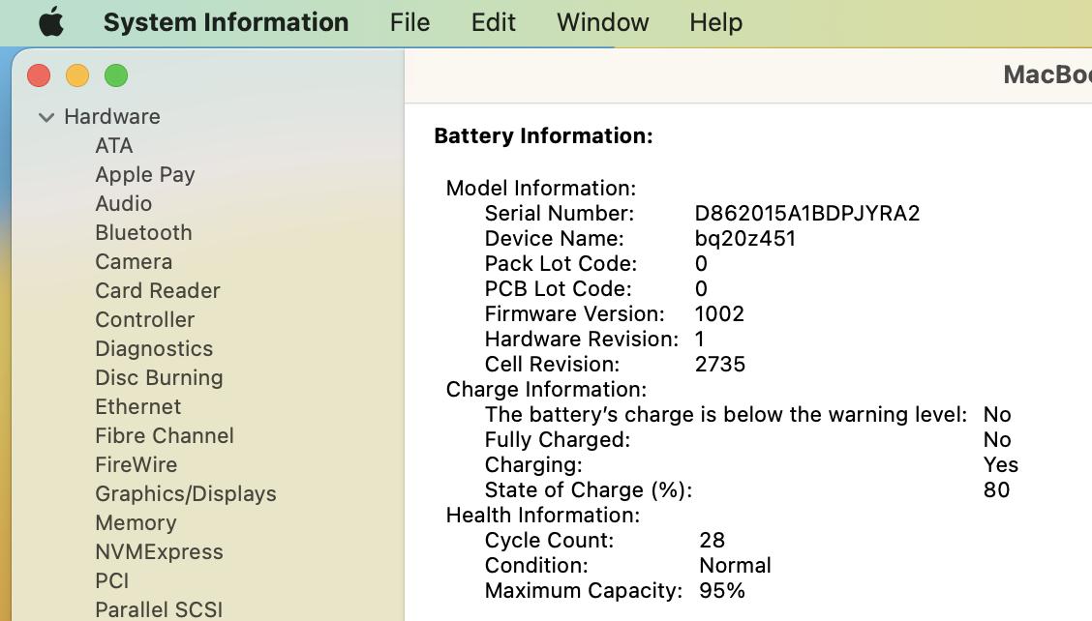Screen dimensions: 1092x621
Task: Select Graphics/Displays in the sidebar
Action: click(186, 493)
